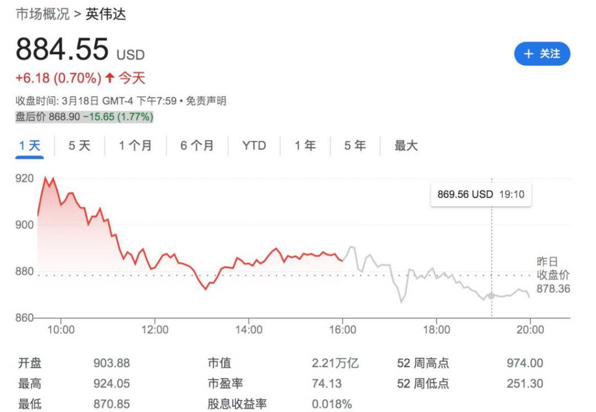Image resolution: width=596 pixels, height=412 pixels.
Task: Click the chart peak near 920
Action: [45, 178]
